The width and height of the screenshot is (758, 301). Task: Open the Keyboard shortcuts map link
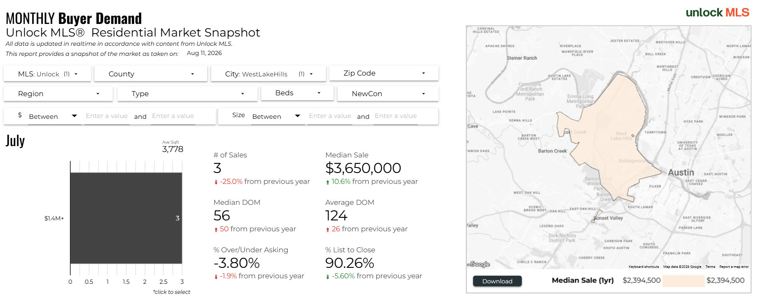643,267
